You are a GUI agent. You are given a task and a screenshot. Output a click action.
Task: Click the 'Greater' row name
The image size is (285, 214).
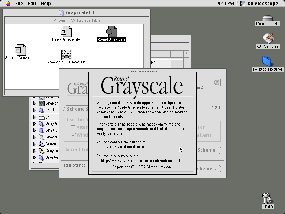pos(52,157)
